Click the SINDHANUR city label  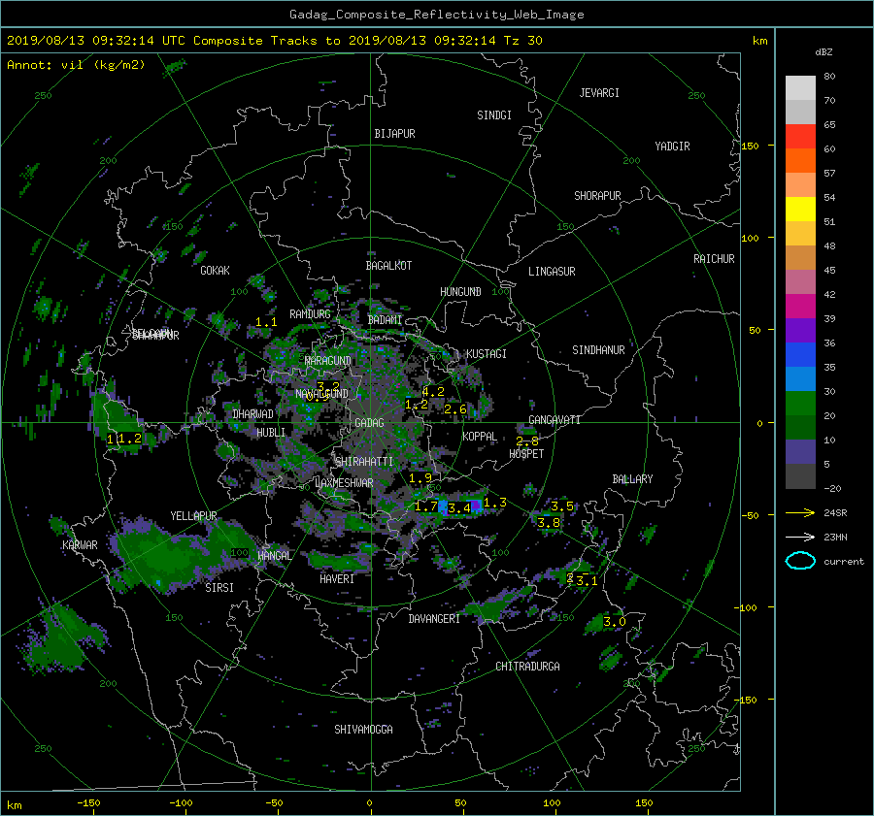pyautogui.click(x=598, y=350)
